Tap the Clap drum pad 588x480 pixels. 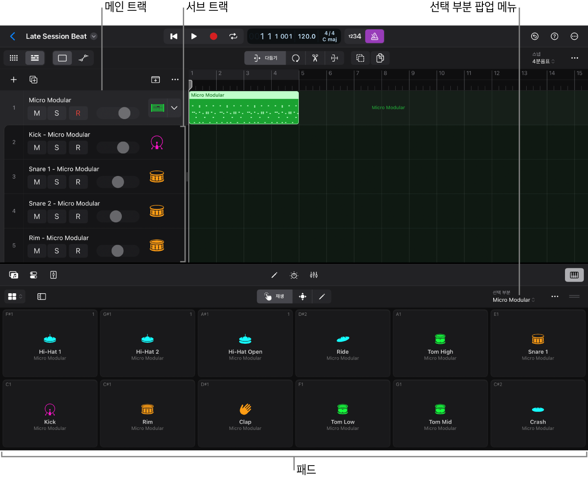click(x=245, y=413)
